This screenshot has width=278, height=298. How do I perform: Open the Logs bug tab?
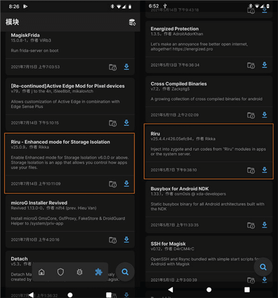click(80, 272)
